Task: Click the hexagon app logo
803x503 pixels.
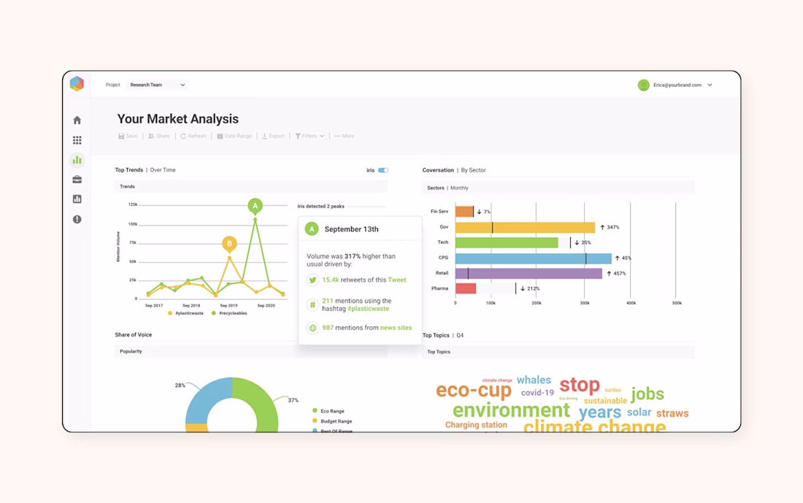Action: point(77,83)
